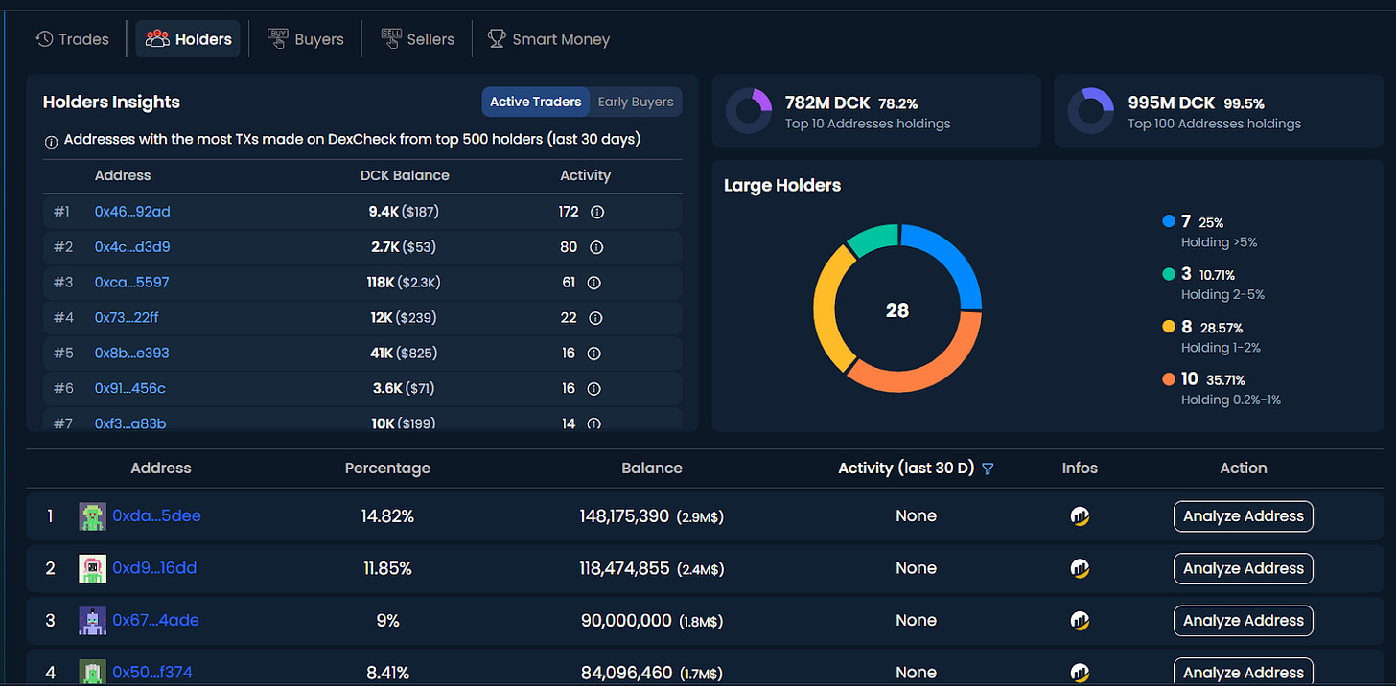Click the Balance column header

pos(652,469)
